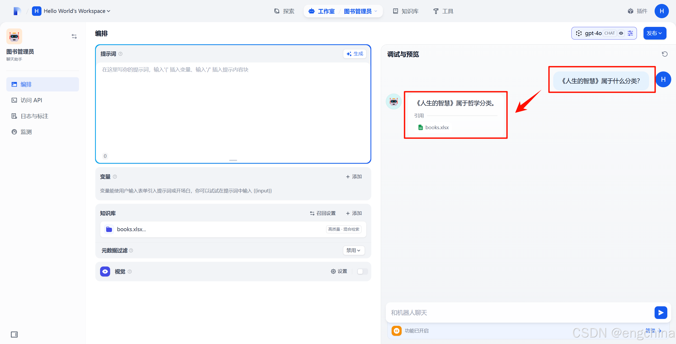This screenshot has height=344, width=676.
Task: Go to the 知识库 tab in top navigation
Action: click(406, 11)
